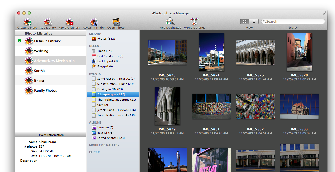Click Reveal In Finder icon
335x172 pixels.
[94, 22]
